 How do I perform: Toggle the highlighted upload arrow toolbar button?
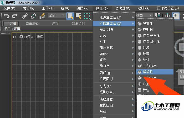(x=176, y=16)
